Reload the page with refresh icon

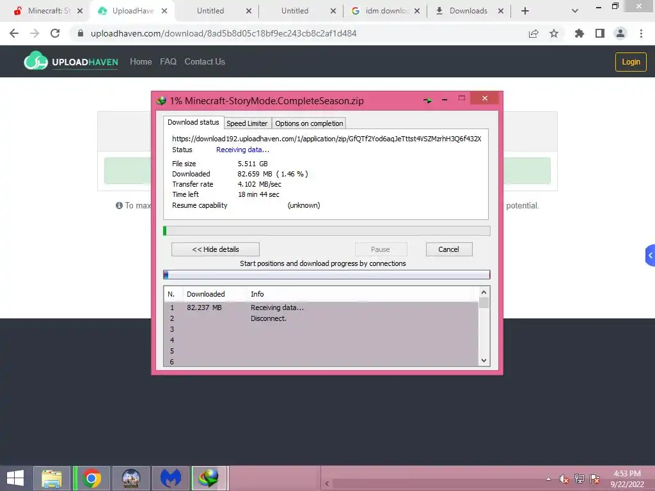pyautogui.click(x=55, y=33)
